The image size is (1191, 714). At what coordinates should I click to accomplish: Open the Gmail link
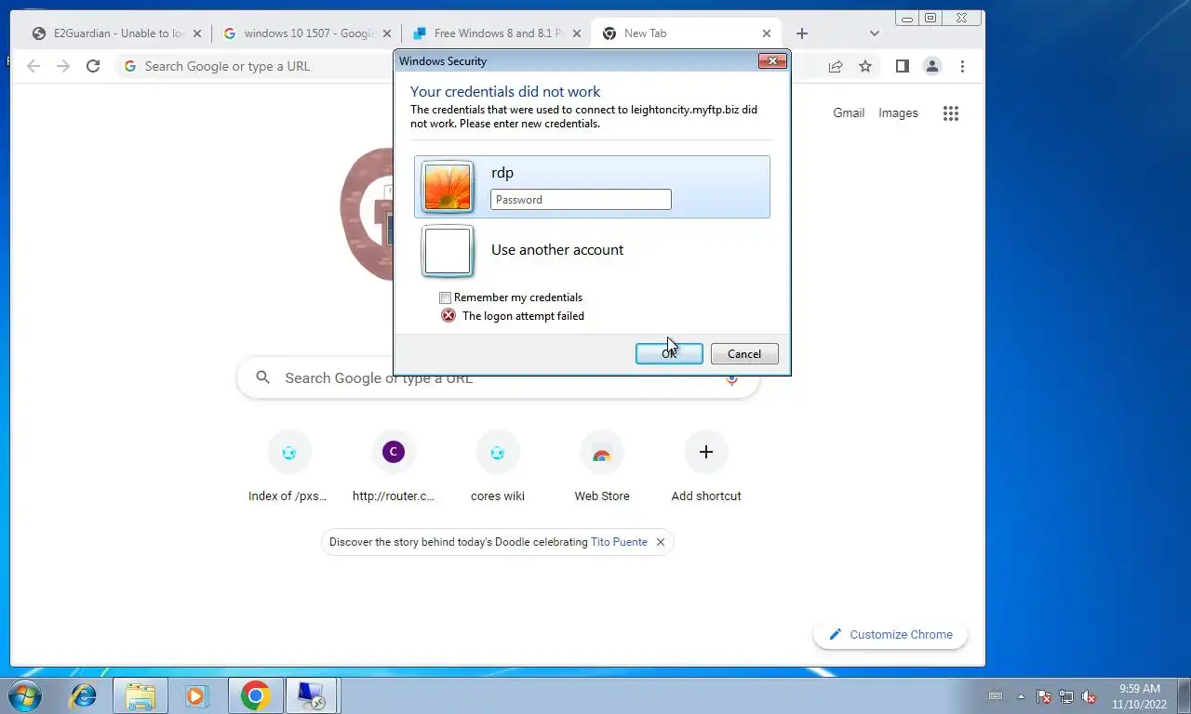tap(849, 113)
